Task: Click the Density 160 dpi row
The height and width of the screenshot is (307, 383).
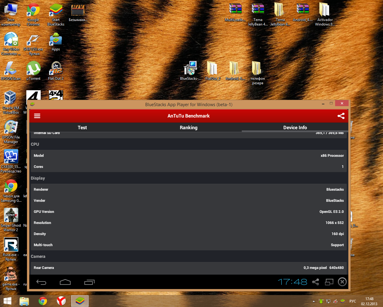Action: pyautogui.click(x=189, y=234)
